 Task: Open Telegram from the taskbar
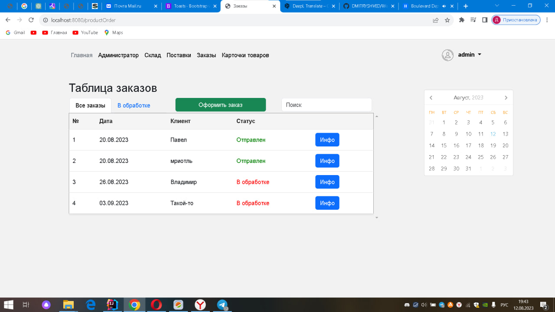pyautogui.click(x=222, y=305)
